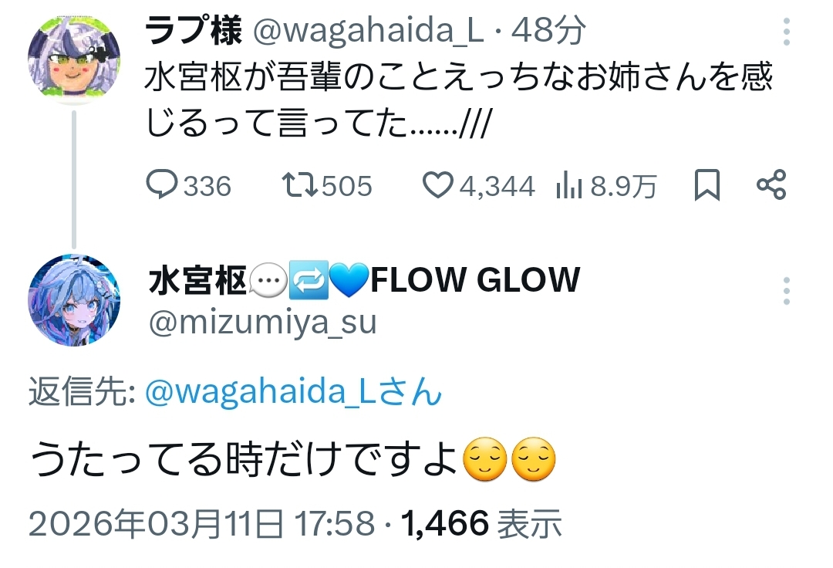This screenshot has width=833, height=568.
Task: Click the ラプ様 display name
Action: (193, 30)
